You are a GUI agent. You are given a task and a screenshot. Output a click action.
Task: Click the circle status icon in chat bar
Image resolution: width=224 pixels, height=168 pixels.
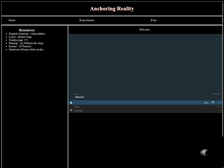[x=219, y=102]
